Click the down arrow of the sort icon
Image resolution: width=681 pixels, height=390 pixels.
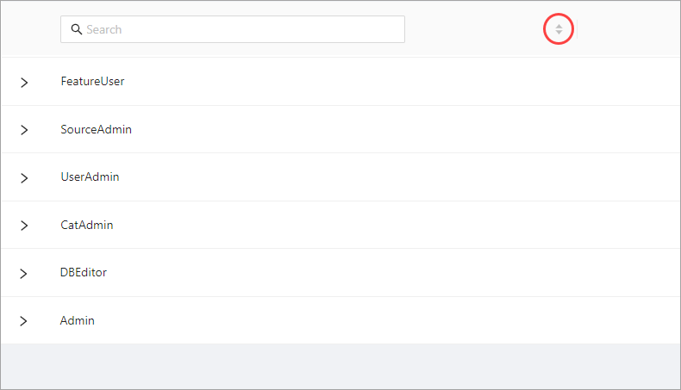pos(559,34)
